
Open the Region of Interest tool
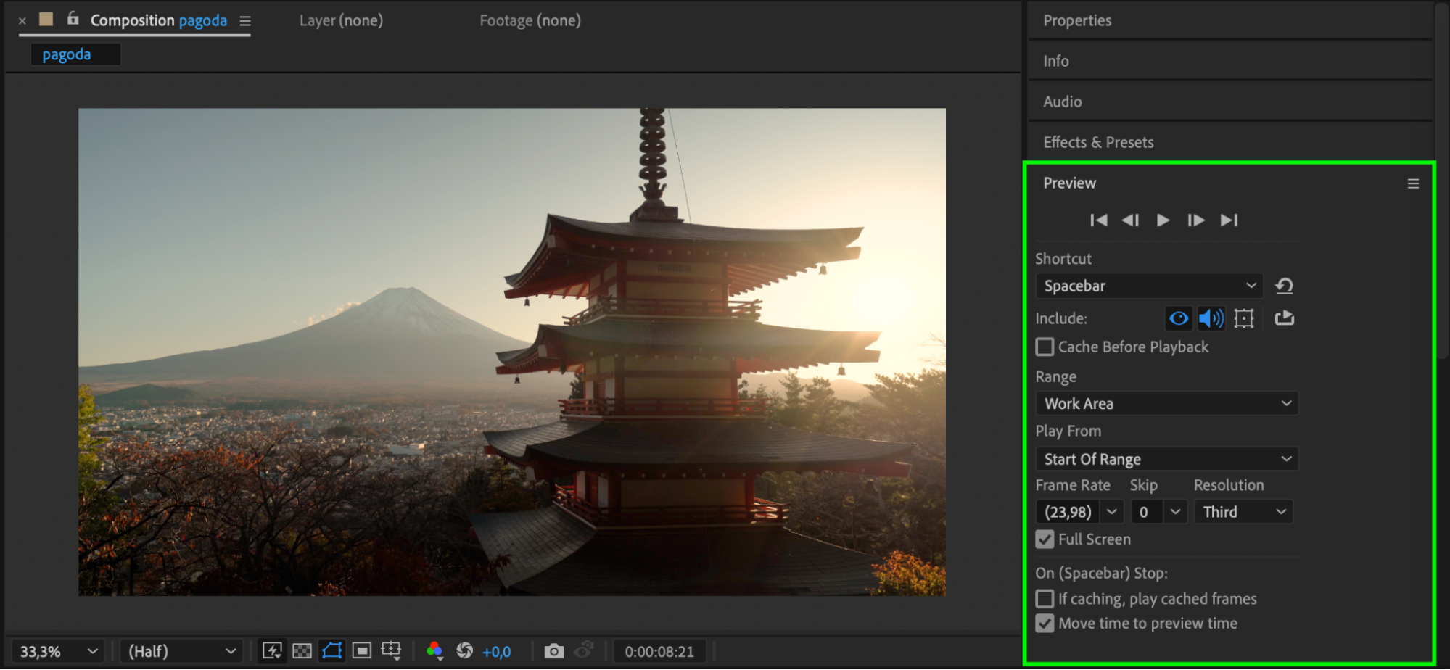point(361,651)
